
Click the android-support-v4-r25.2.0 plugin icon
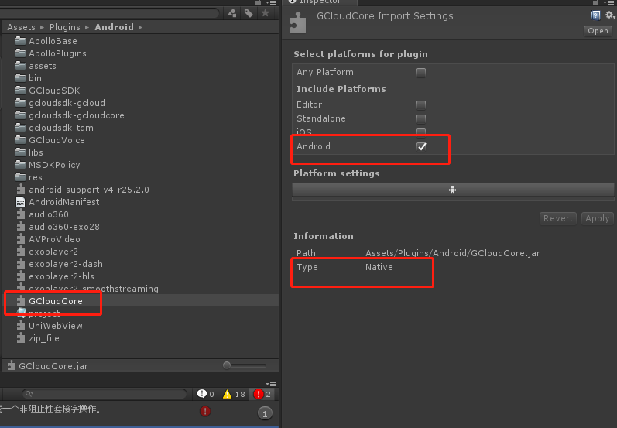(x=20, y=190)
